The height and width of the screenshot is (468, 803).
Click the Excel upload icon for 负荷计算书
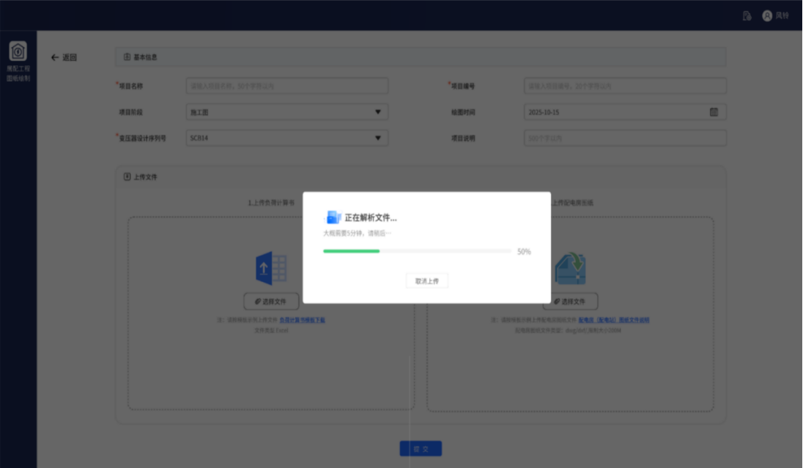pos(271,268)
